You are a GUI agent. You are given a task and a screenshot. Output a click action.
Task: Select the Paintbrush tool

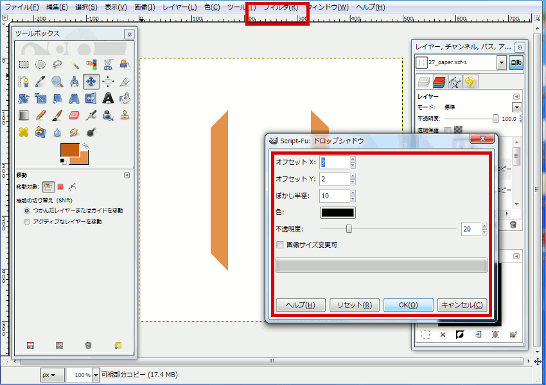[x=58, y=115]
